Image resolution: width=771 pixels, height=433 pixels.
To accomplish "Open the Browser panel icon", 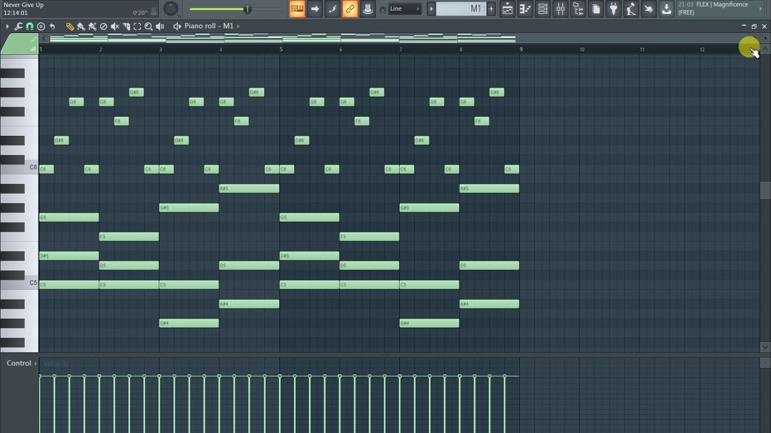I will tap(578, 8).
